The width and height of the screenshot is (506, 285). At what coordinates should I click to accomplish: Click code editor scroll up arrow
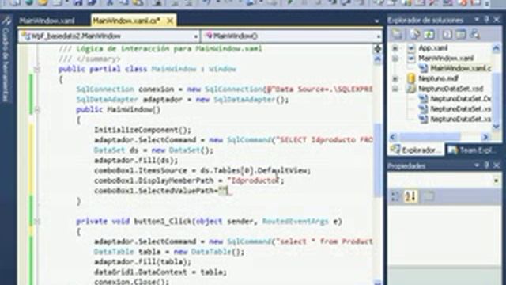click(377, 59)
